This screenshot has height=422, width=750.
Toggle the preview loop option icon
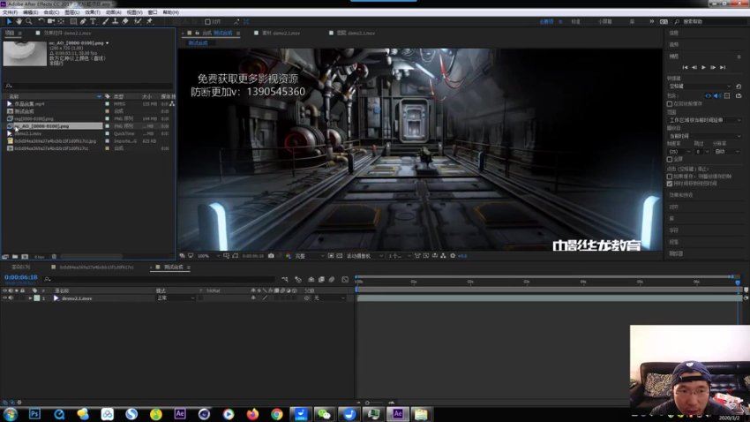point(739,96)
